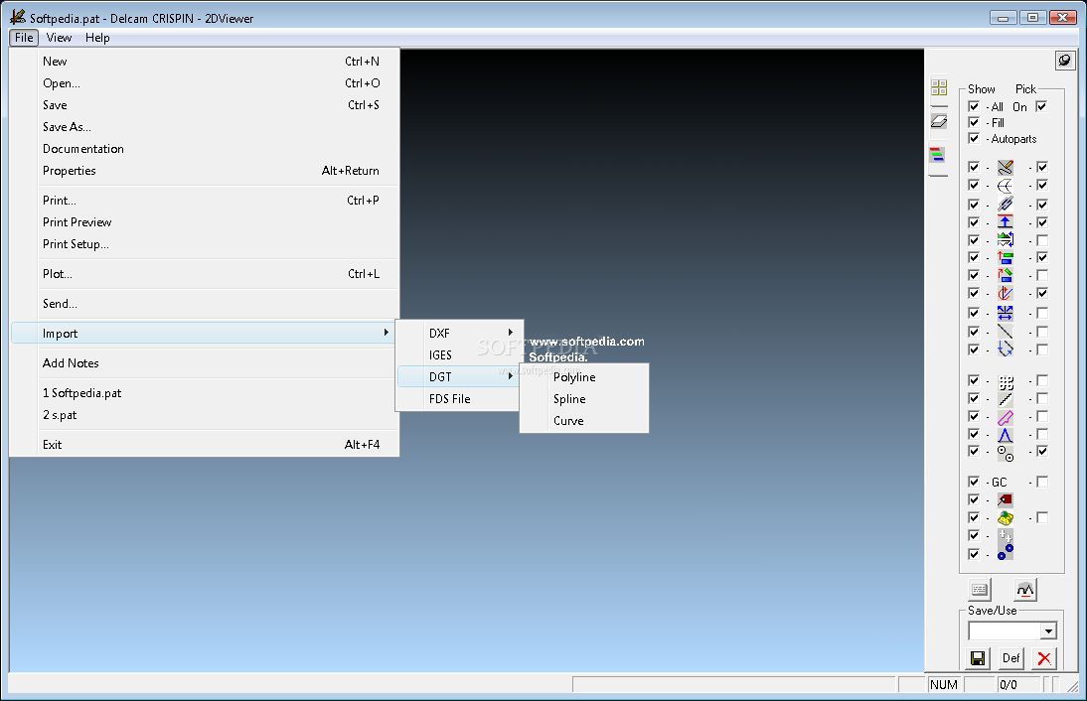This screenshot has height=701, width=1087.
Task: Click the blue peak notch icon
Action: click(1006, 435)
